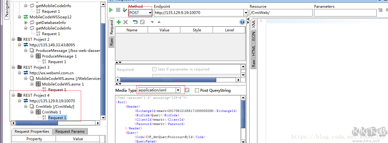This screenshot has height=143, width=388.
Task: Click the blue help question mark icon
Action: [242, 22]
